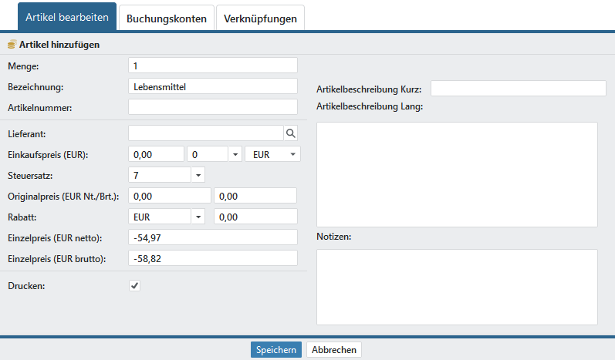Click inside the Notizen text area
Viewport: 615px width, 360px height.
coord(457,287)
